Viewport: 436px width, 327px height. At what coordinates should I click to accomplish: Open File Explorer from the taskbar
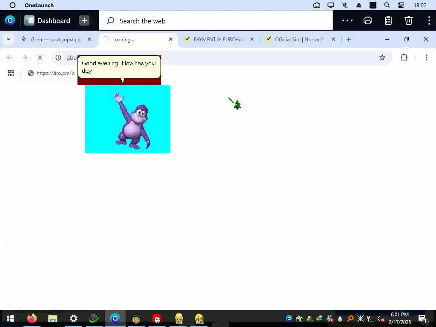(x=52, y=318)
